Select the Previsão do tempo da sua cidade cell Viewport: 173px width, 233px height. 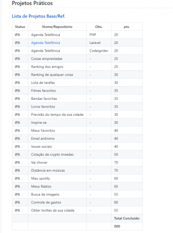tap(57, 115)
